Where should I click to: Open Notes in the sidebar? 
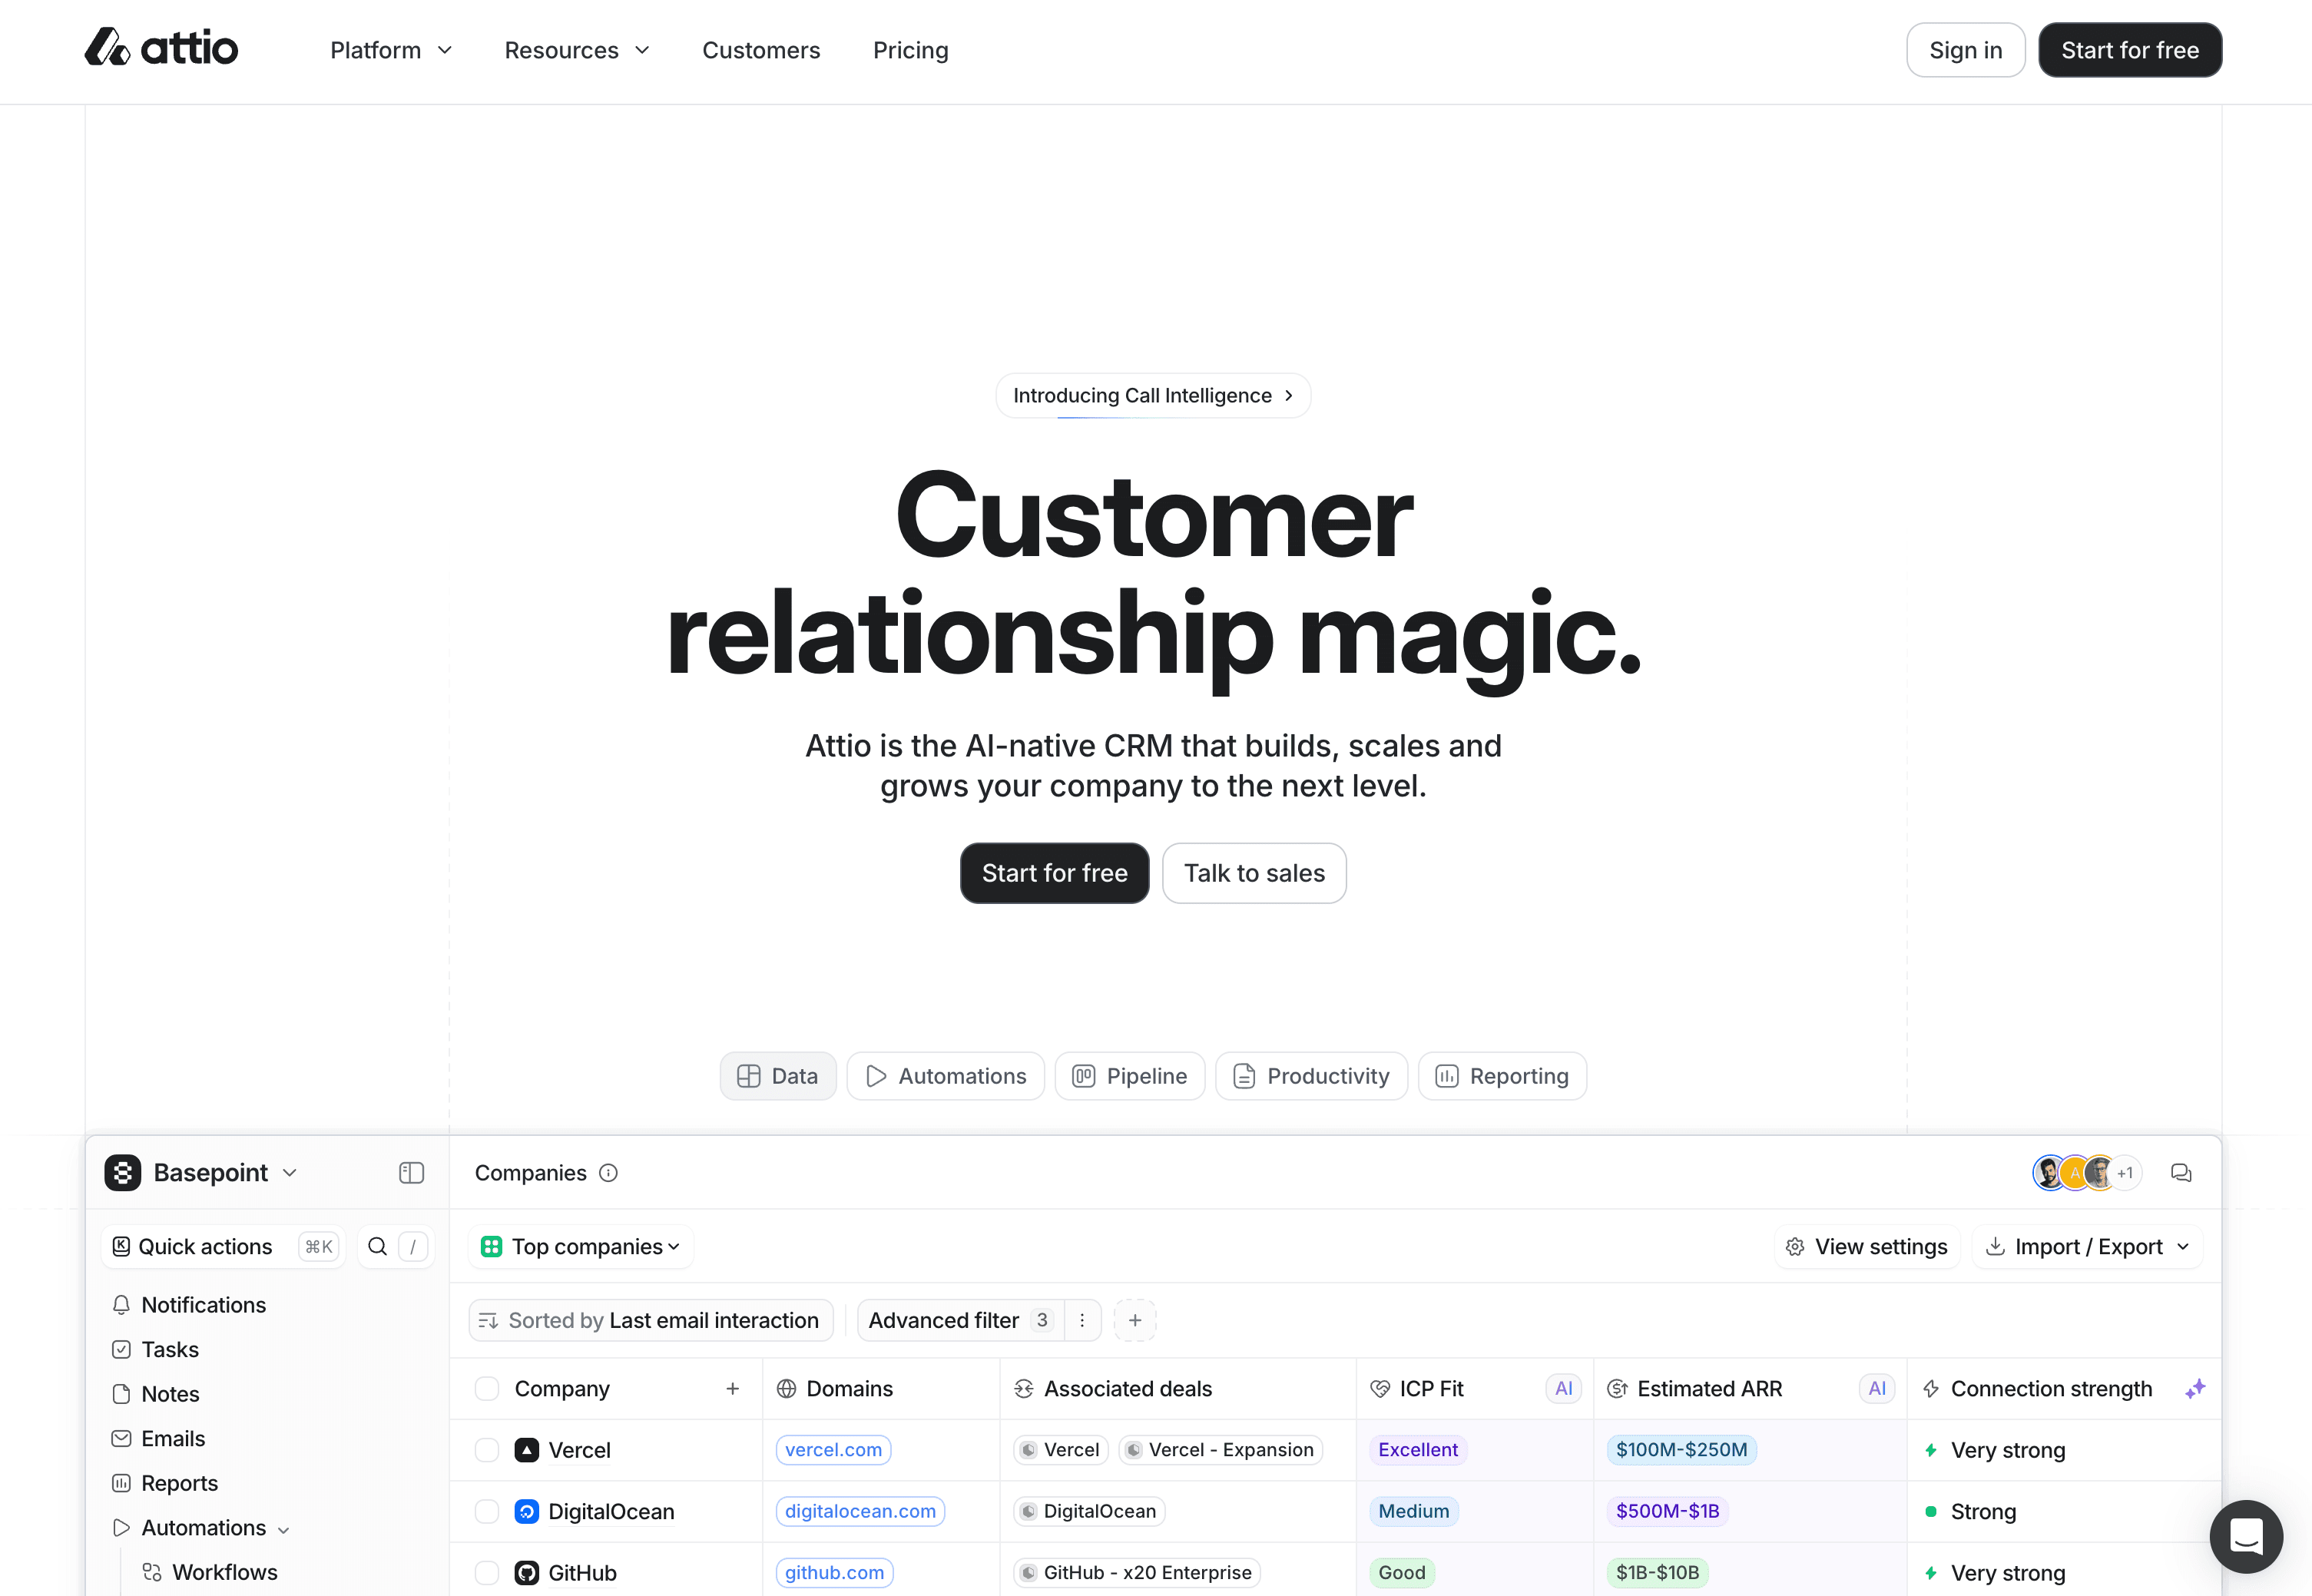click(170, 1394)
